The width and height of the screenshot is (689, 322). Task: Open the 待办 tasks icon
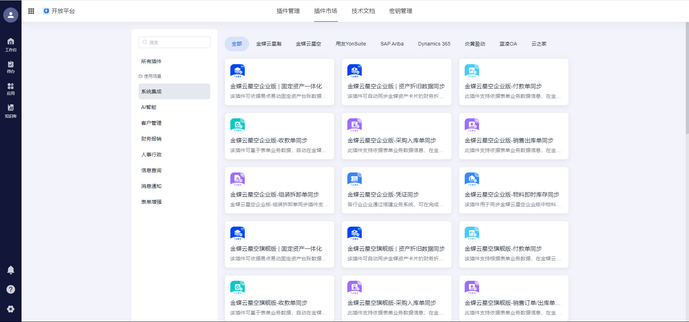tap(11, 67)
